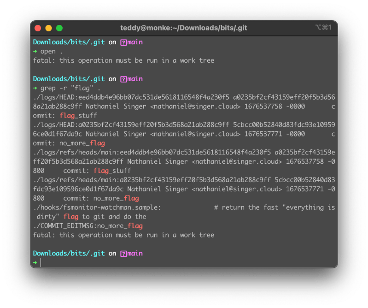Click the bottom 'Downloads/bits/.git' prompt path

pyautogui.click(x=69, y=254)
